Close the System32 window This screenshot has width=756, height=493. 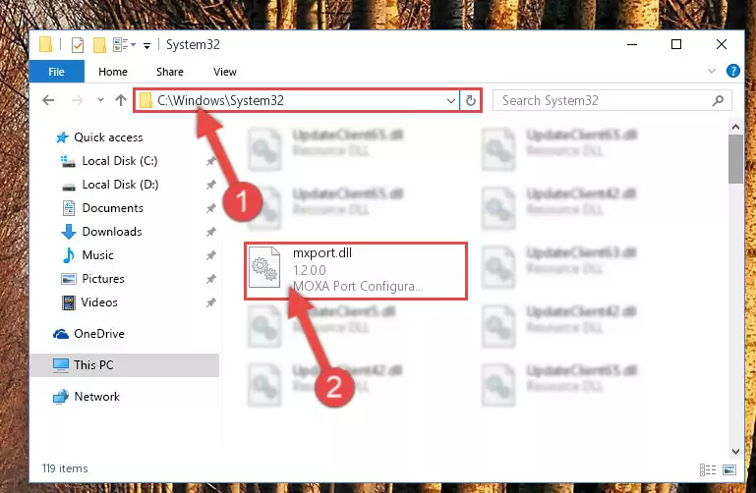coord(722,45)
